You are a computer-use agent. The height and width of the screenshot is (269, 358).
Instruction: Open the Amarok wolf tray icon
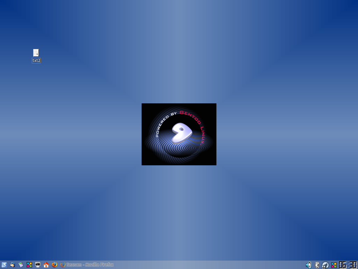[x=325, y=265]
